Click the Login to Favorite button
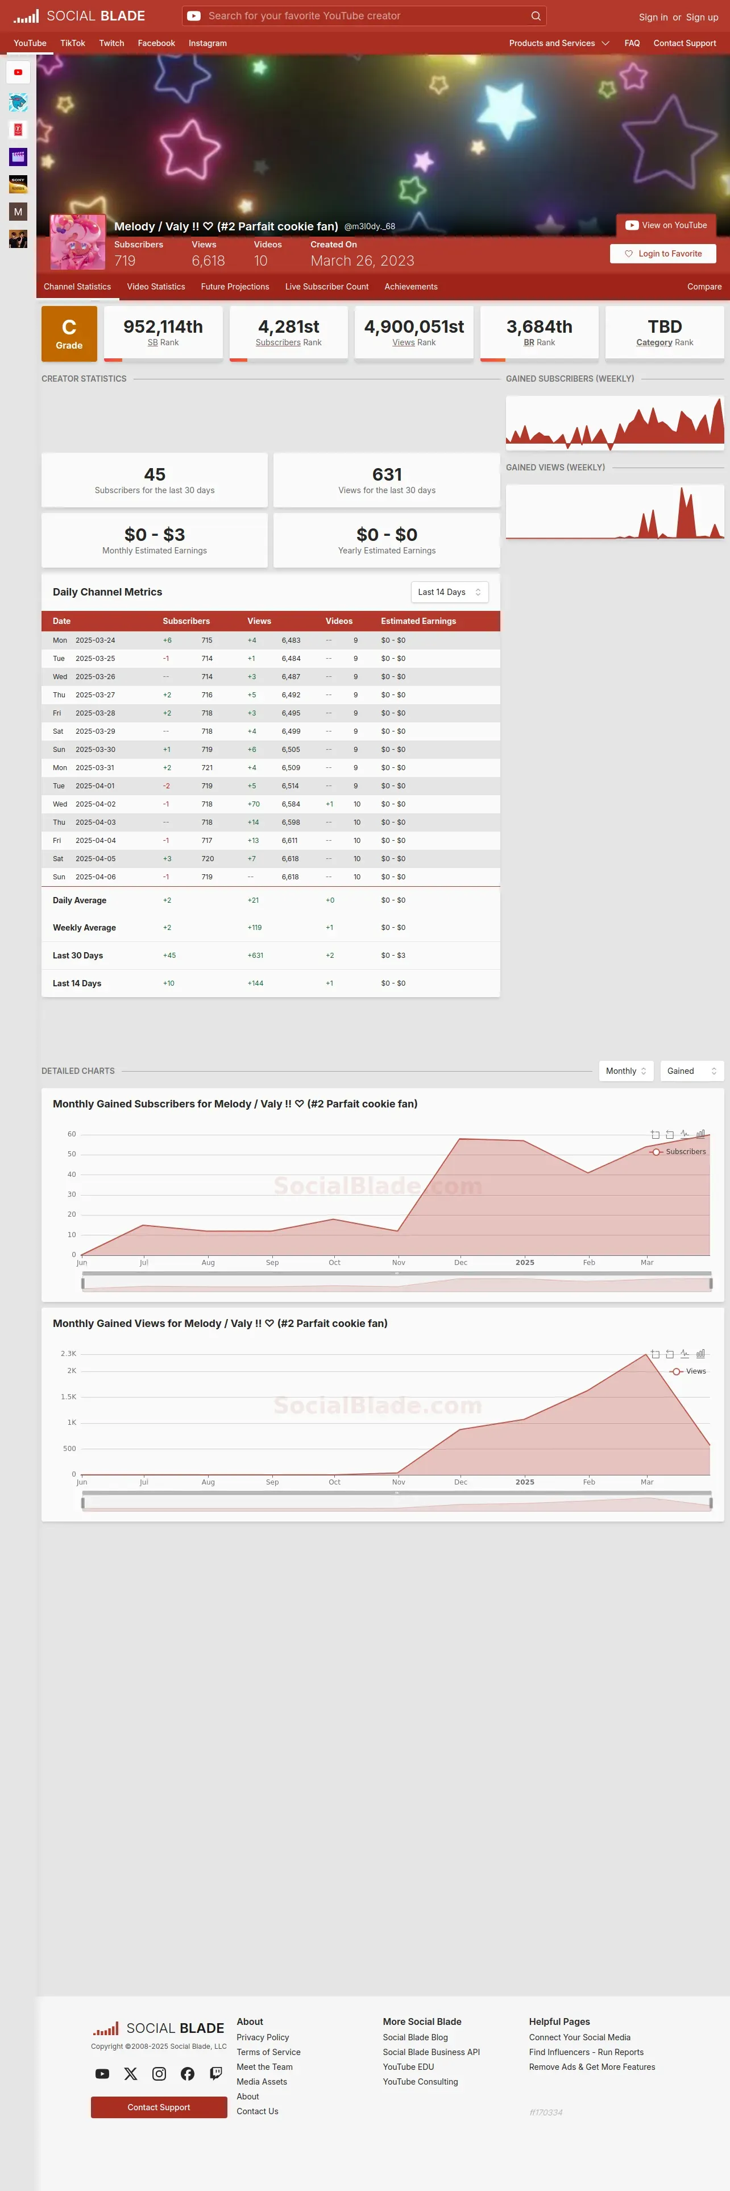Screen dimensions: 730x2191 pos(663,254)
